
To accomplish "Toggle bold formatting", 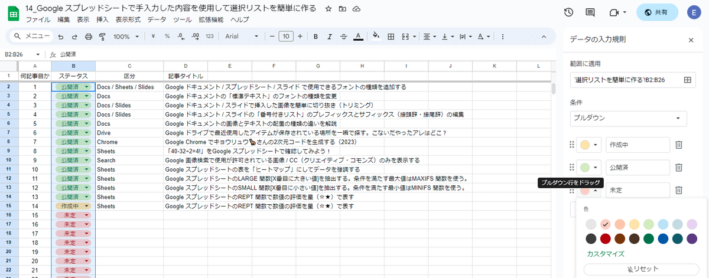I will [x=316, y=37].
